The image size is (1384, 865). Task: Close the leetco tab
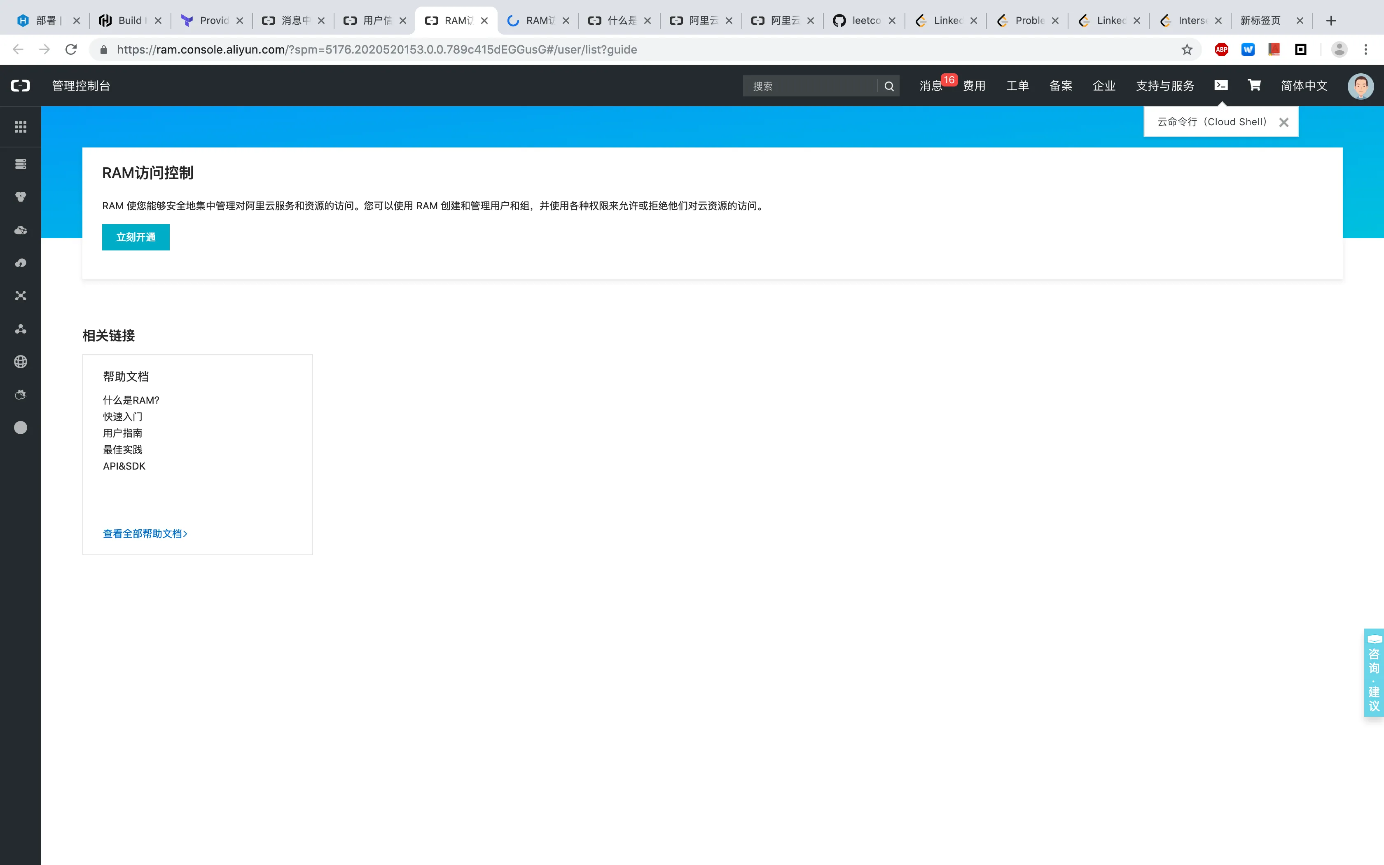point(892,21)
